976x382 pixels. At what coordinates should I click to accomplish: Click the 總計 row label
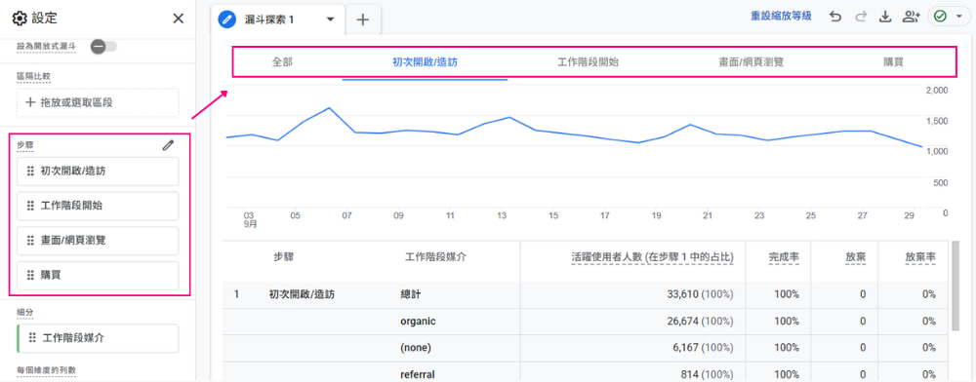coord(411,294)
